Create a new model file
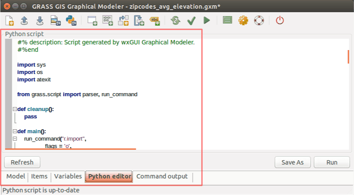354x195 pixels. pos(10,20)
